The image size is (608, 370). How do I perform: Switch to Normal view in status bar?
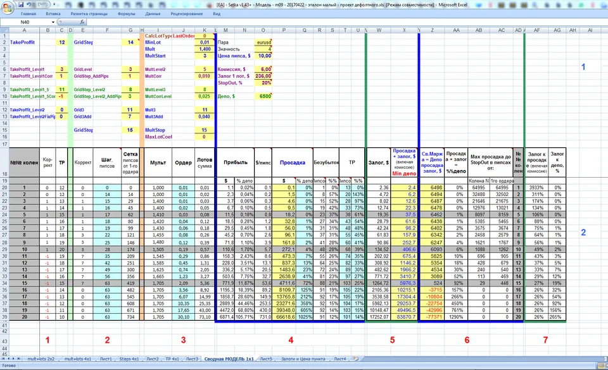pos(602,366)
